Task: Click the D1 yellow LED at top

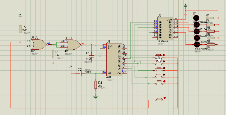Action: pos(196,18)
